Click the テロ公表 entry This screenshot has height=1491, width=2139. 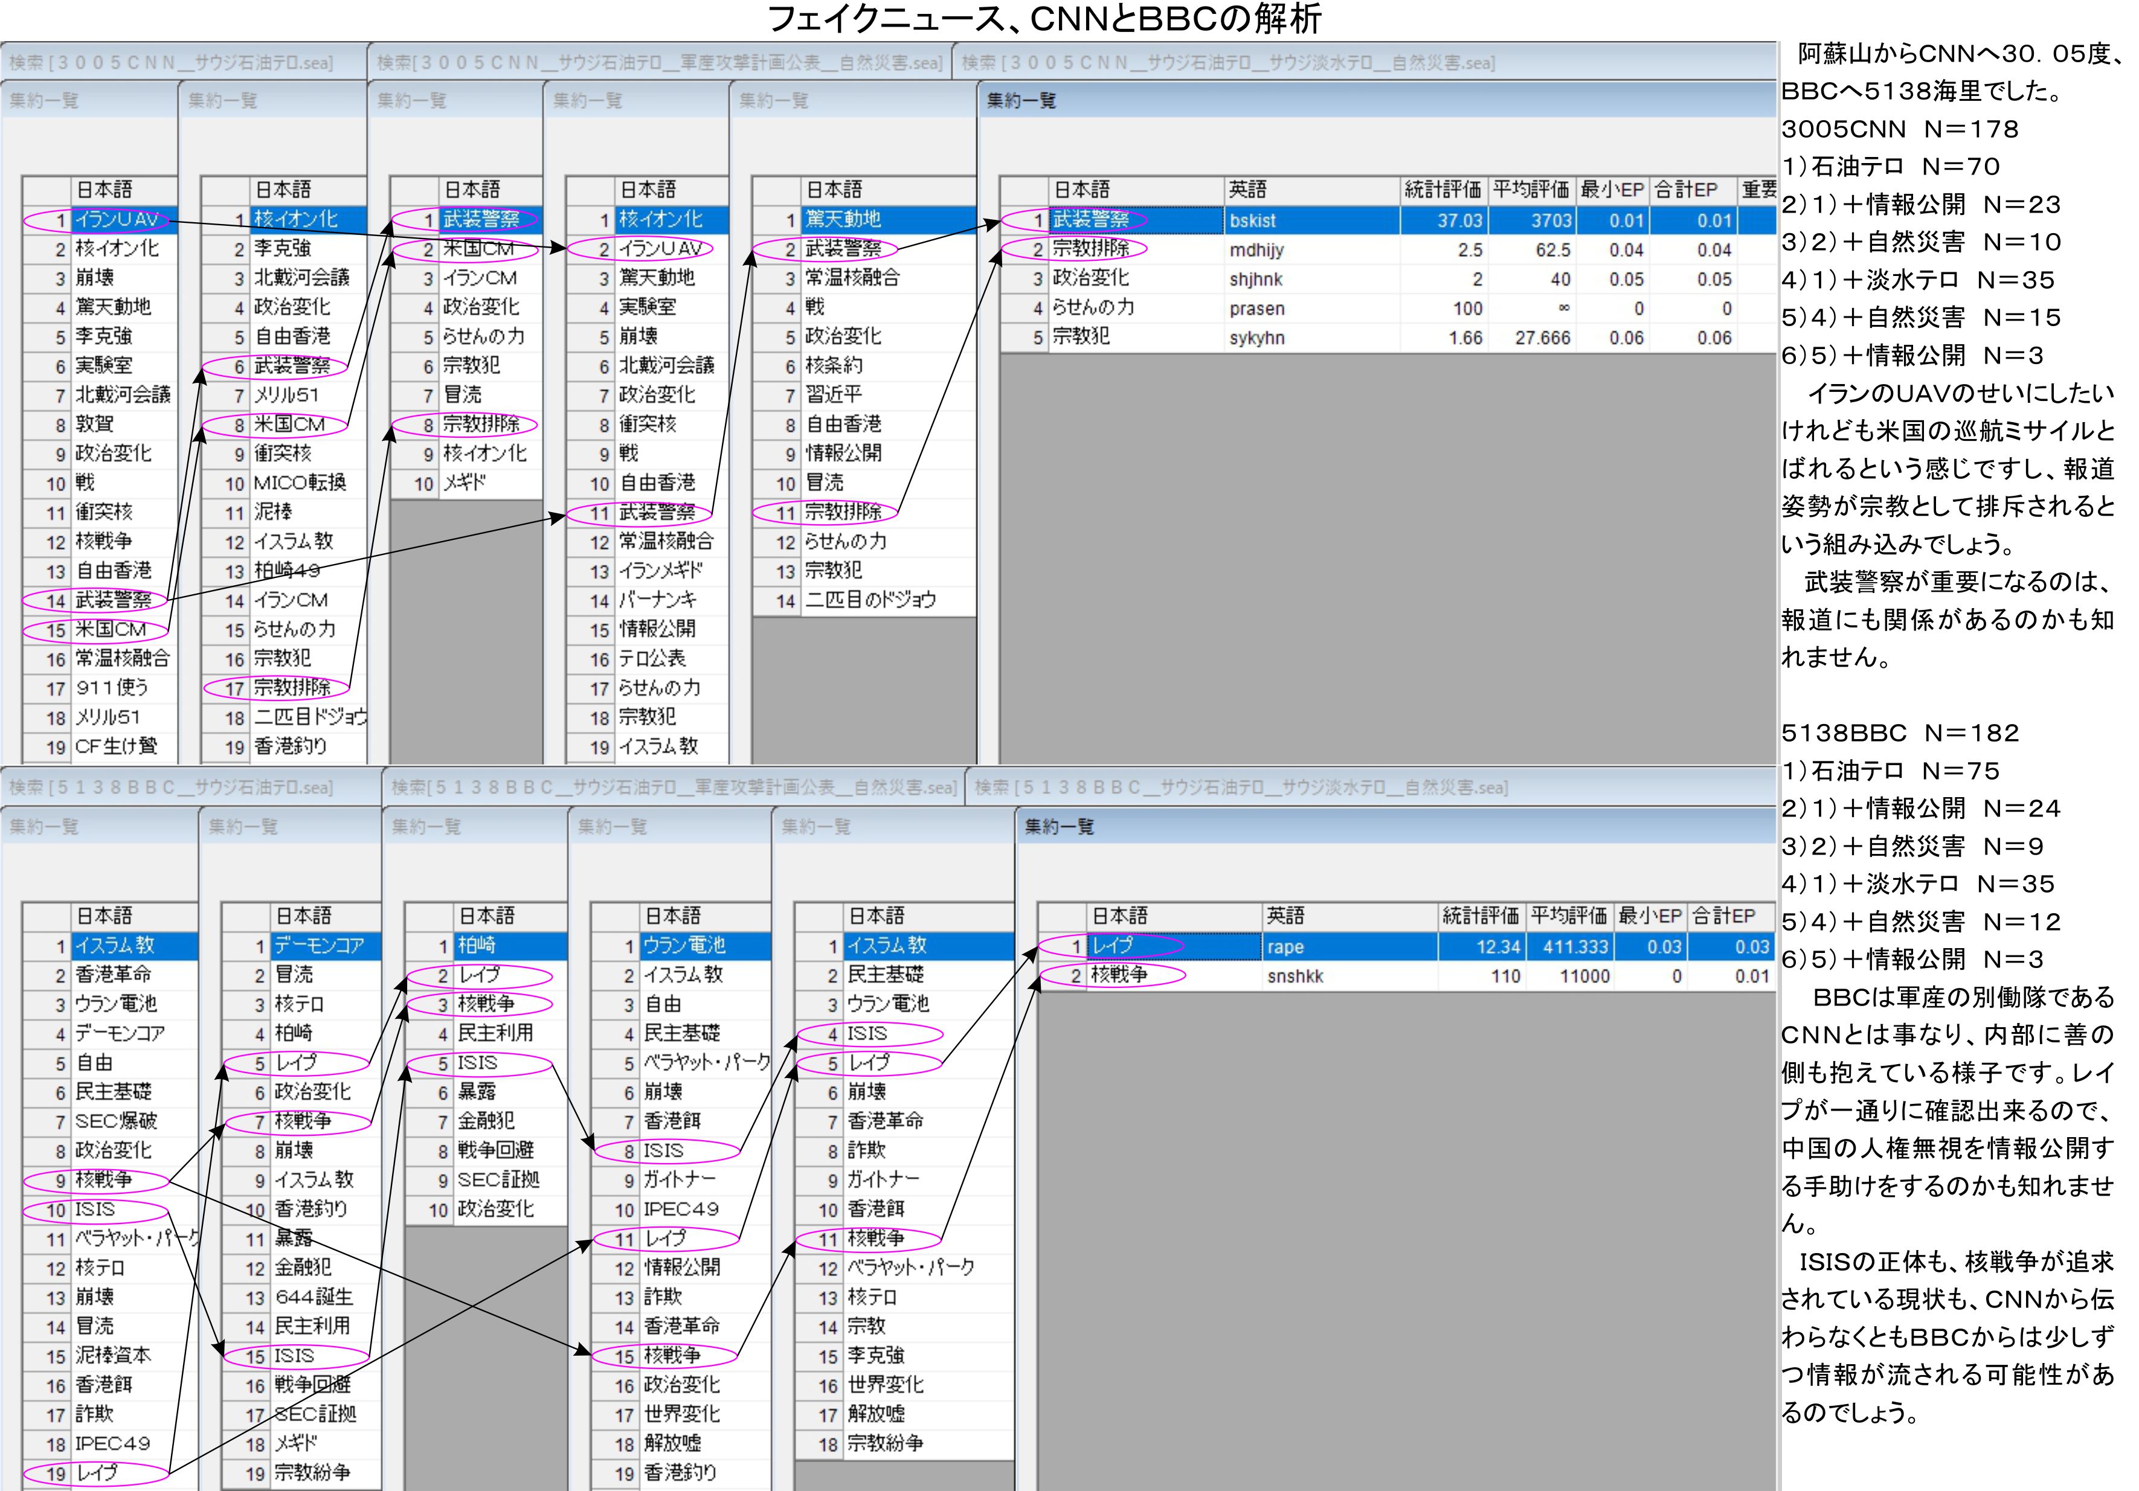point(652,658)
